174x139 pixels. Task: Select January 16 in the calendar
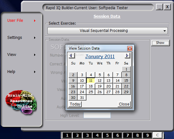[73, 86]
